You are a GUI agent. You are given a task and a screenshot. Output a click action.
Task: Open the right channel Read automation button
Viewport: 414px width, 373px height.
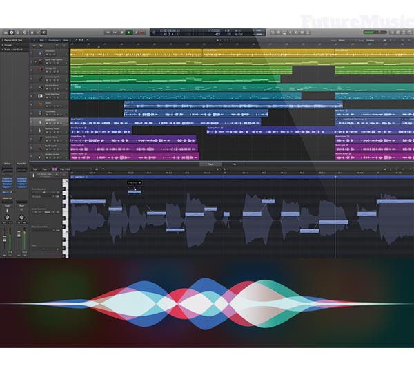click(x=21, y=205)
